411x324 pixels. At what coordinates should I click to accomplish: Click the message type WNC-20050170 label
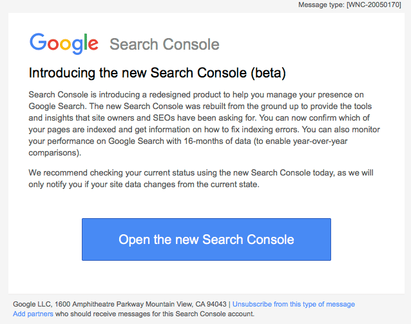coord(350,5)
